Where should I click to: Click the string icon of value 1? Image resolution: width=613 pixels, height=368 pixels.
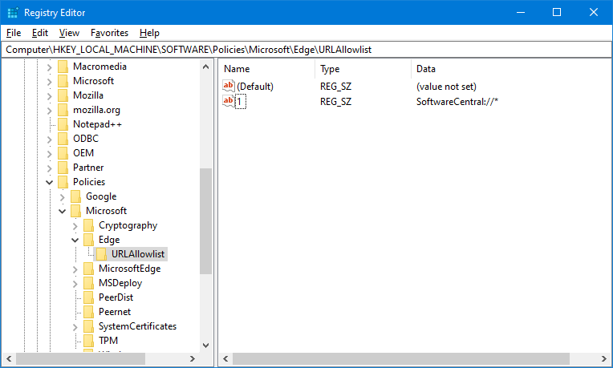(x=229, y=101)
